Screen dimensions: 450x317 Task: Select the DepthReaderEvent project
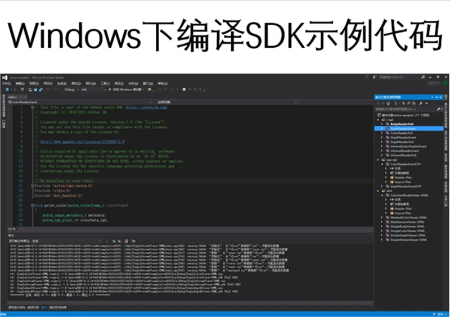tap(403, 137)
